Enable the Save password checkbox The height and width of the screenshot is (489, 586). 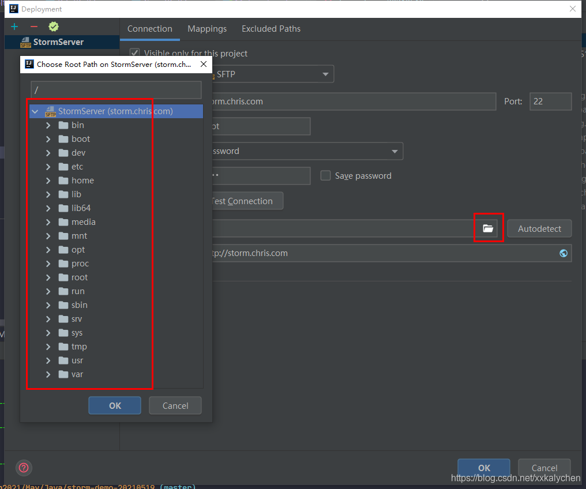tap(325, 175)
